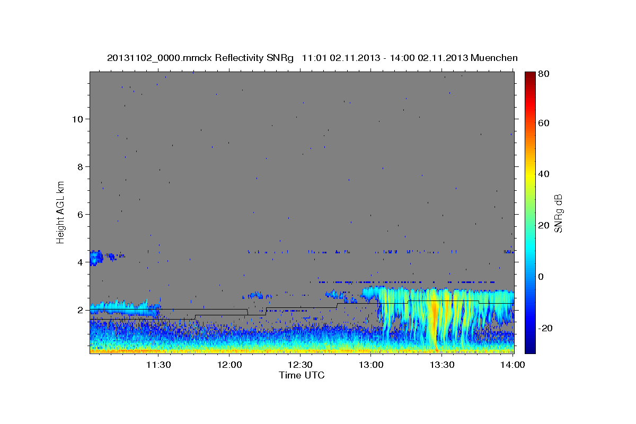Click the plot title text starting '20131102_0000.mmclx'
Screen dimensions: 636x424
click(x=312, y=58)
